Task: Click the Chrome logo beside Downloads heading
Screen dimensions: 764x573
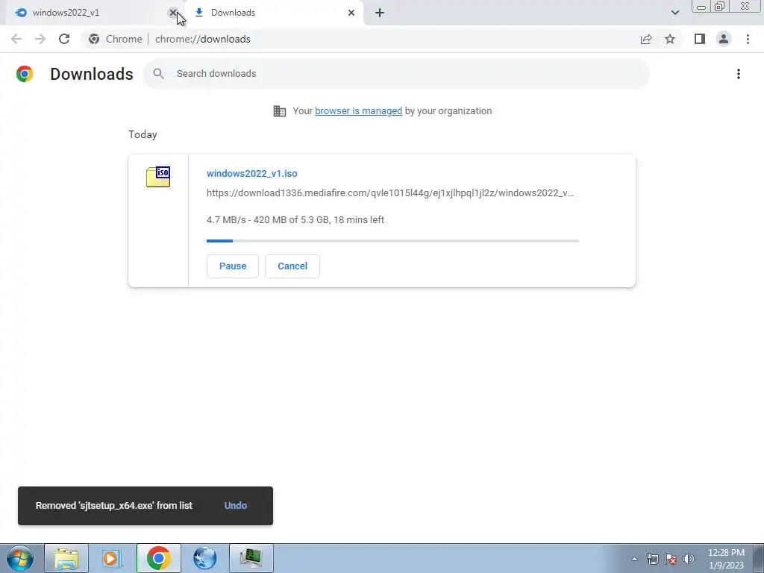Action: [x=25, y=74]
